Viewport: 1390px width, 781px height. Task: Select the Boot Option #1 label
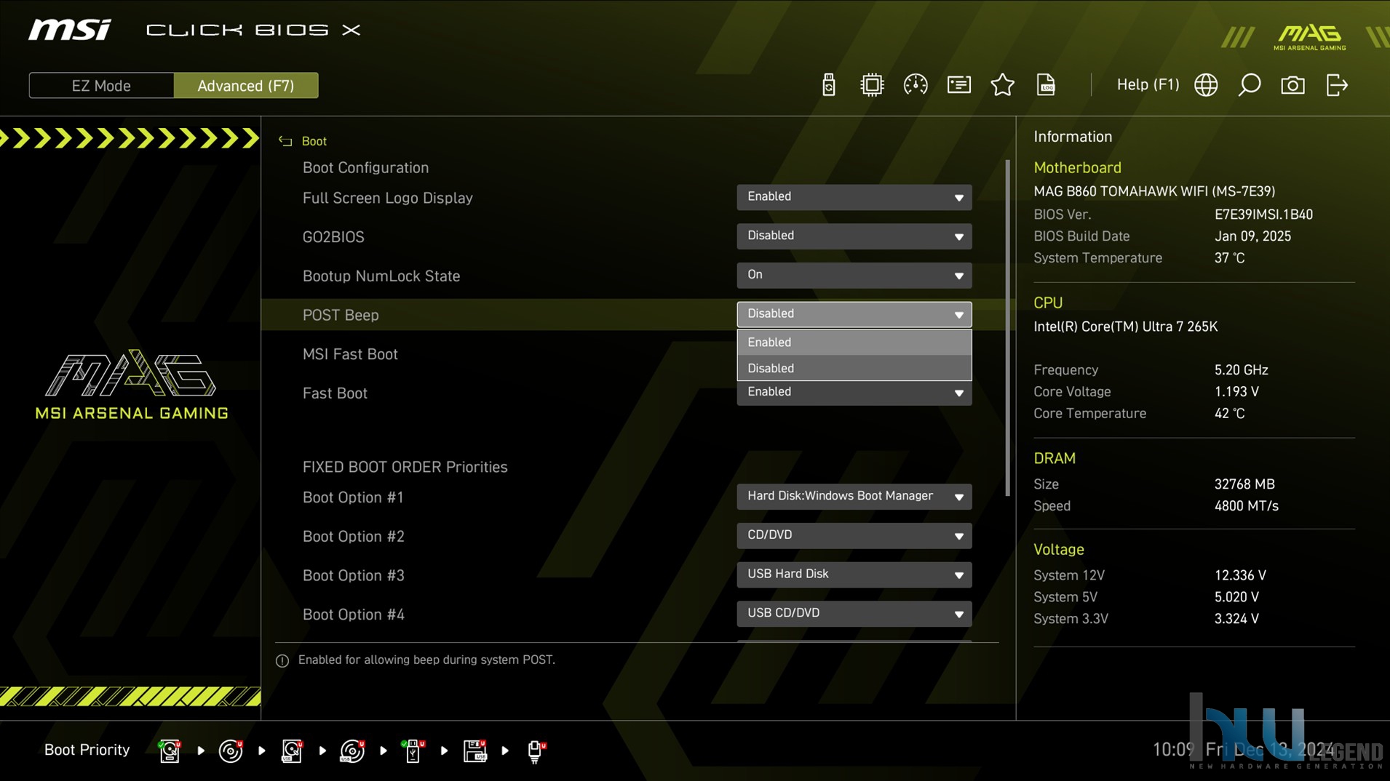(353, 497)
